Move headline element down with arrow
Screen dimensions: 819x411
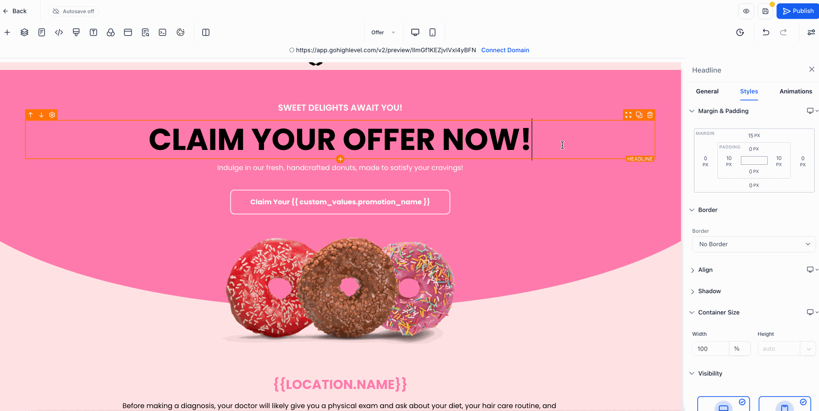point(41,115)
